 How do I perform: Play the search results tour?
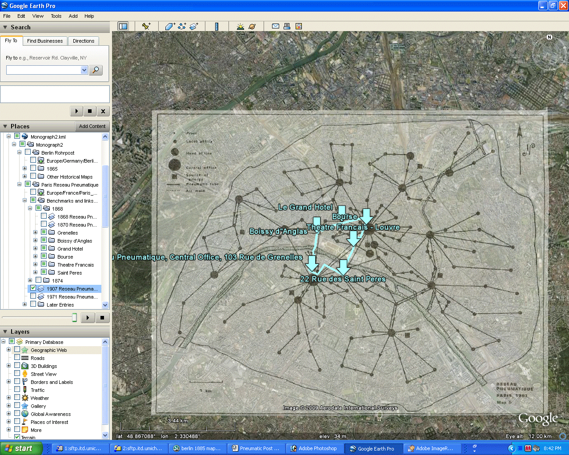pyautogui.click(x=76, y=111)
